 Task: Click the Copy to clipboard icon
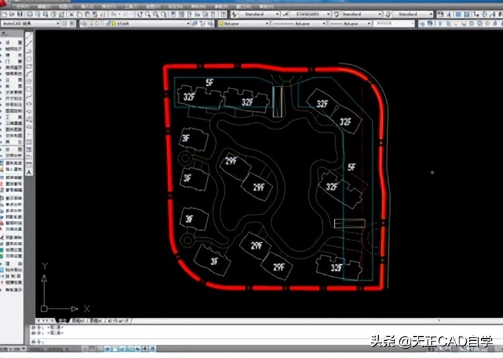[x=80, y=14]
